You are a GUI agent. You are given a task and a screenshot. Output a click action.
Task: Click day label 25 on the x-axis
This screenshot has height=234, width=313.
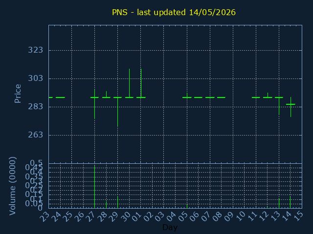click(67, 216)
